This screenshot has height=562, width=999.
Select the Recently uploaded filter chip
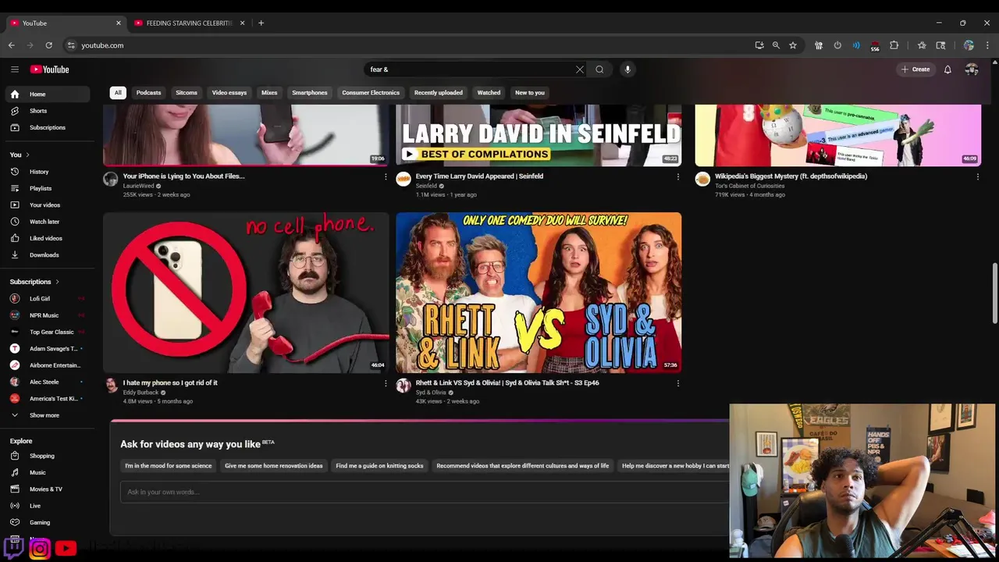439,93
